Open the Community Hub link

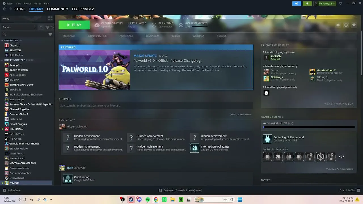point(97,36)
